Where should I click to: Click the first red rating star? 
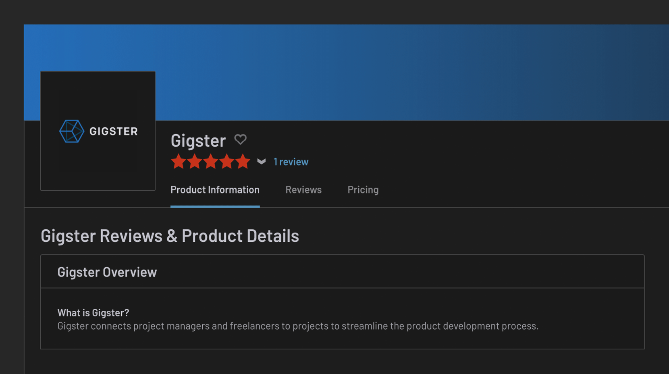pos(178,162)
